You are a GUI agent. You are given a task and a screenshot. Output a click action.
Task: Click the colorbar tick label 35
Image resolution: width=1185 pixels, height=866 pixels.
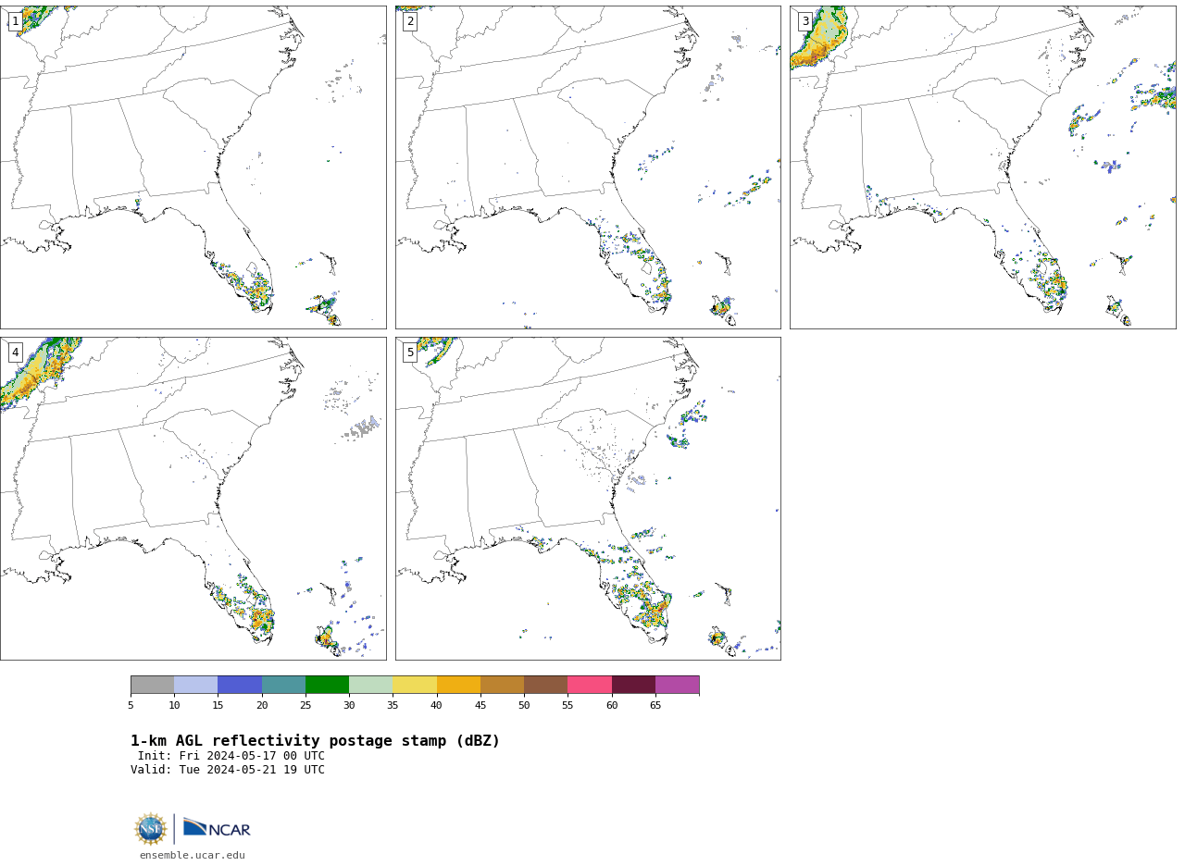[393, 705]
